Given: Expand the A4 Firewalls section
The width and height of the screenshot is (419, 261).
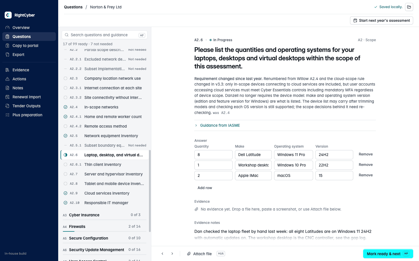Looking at the screenshot, I should [x=104, y=226].
